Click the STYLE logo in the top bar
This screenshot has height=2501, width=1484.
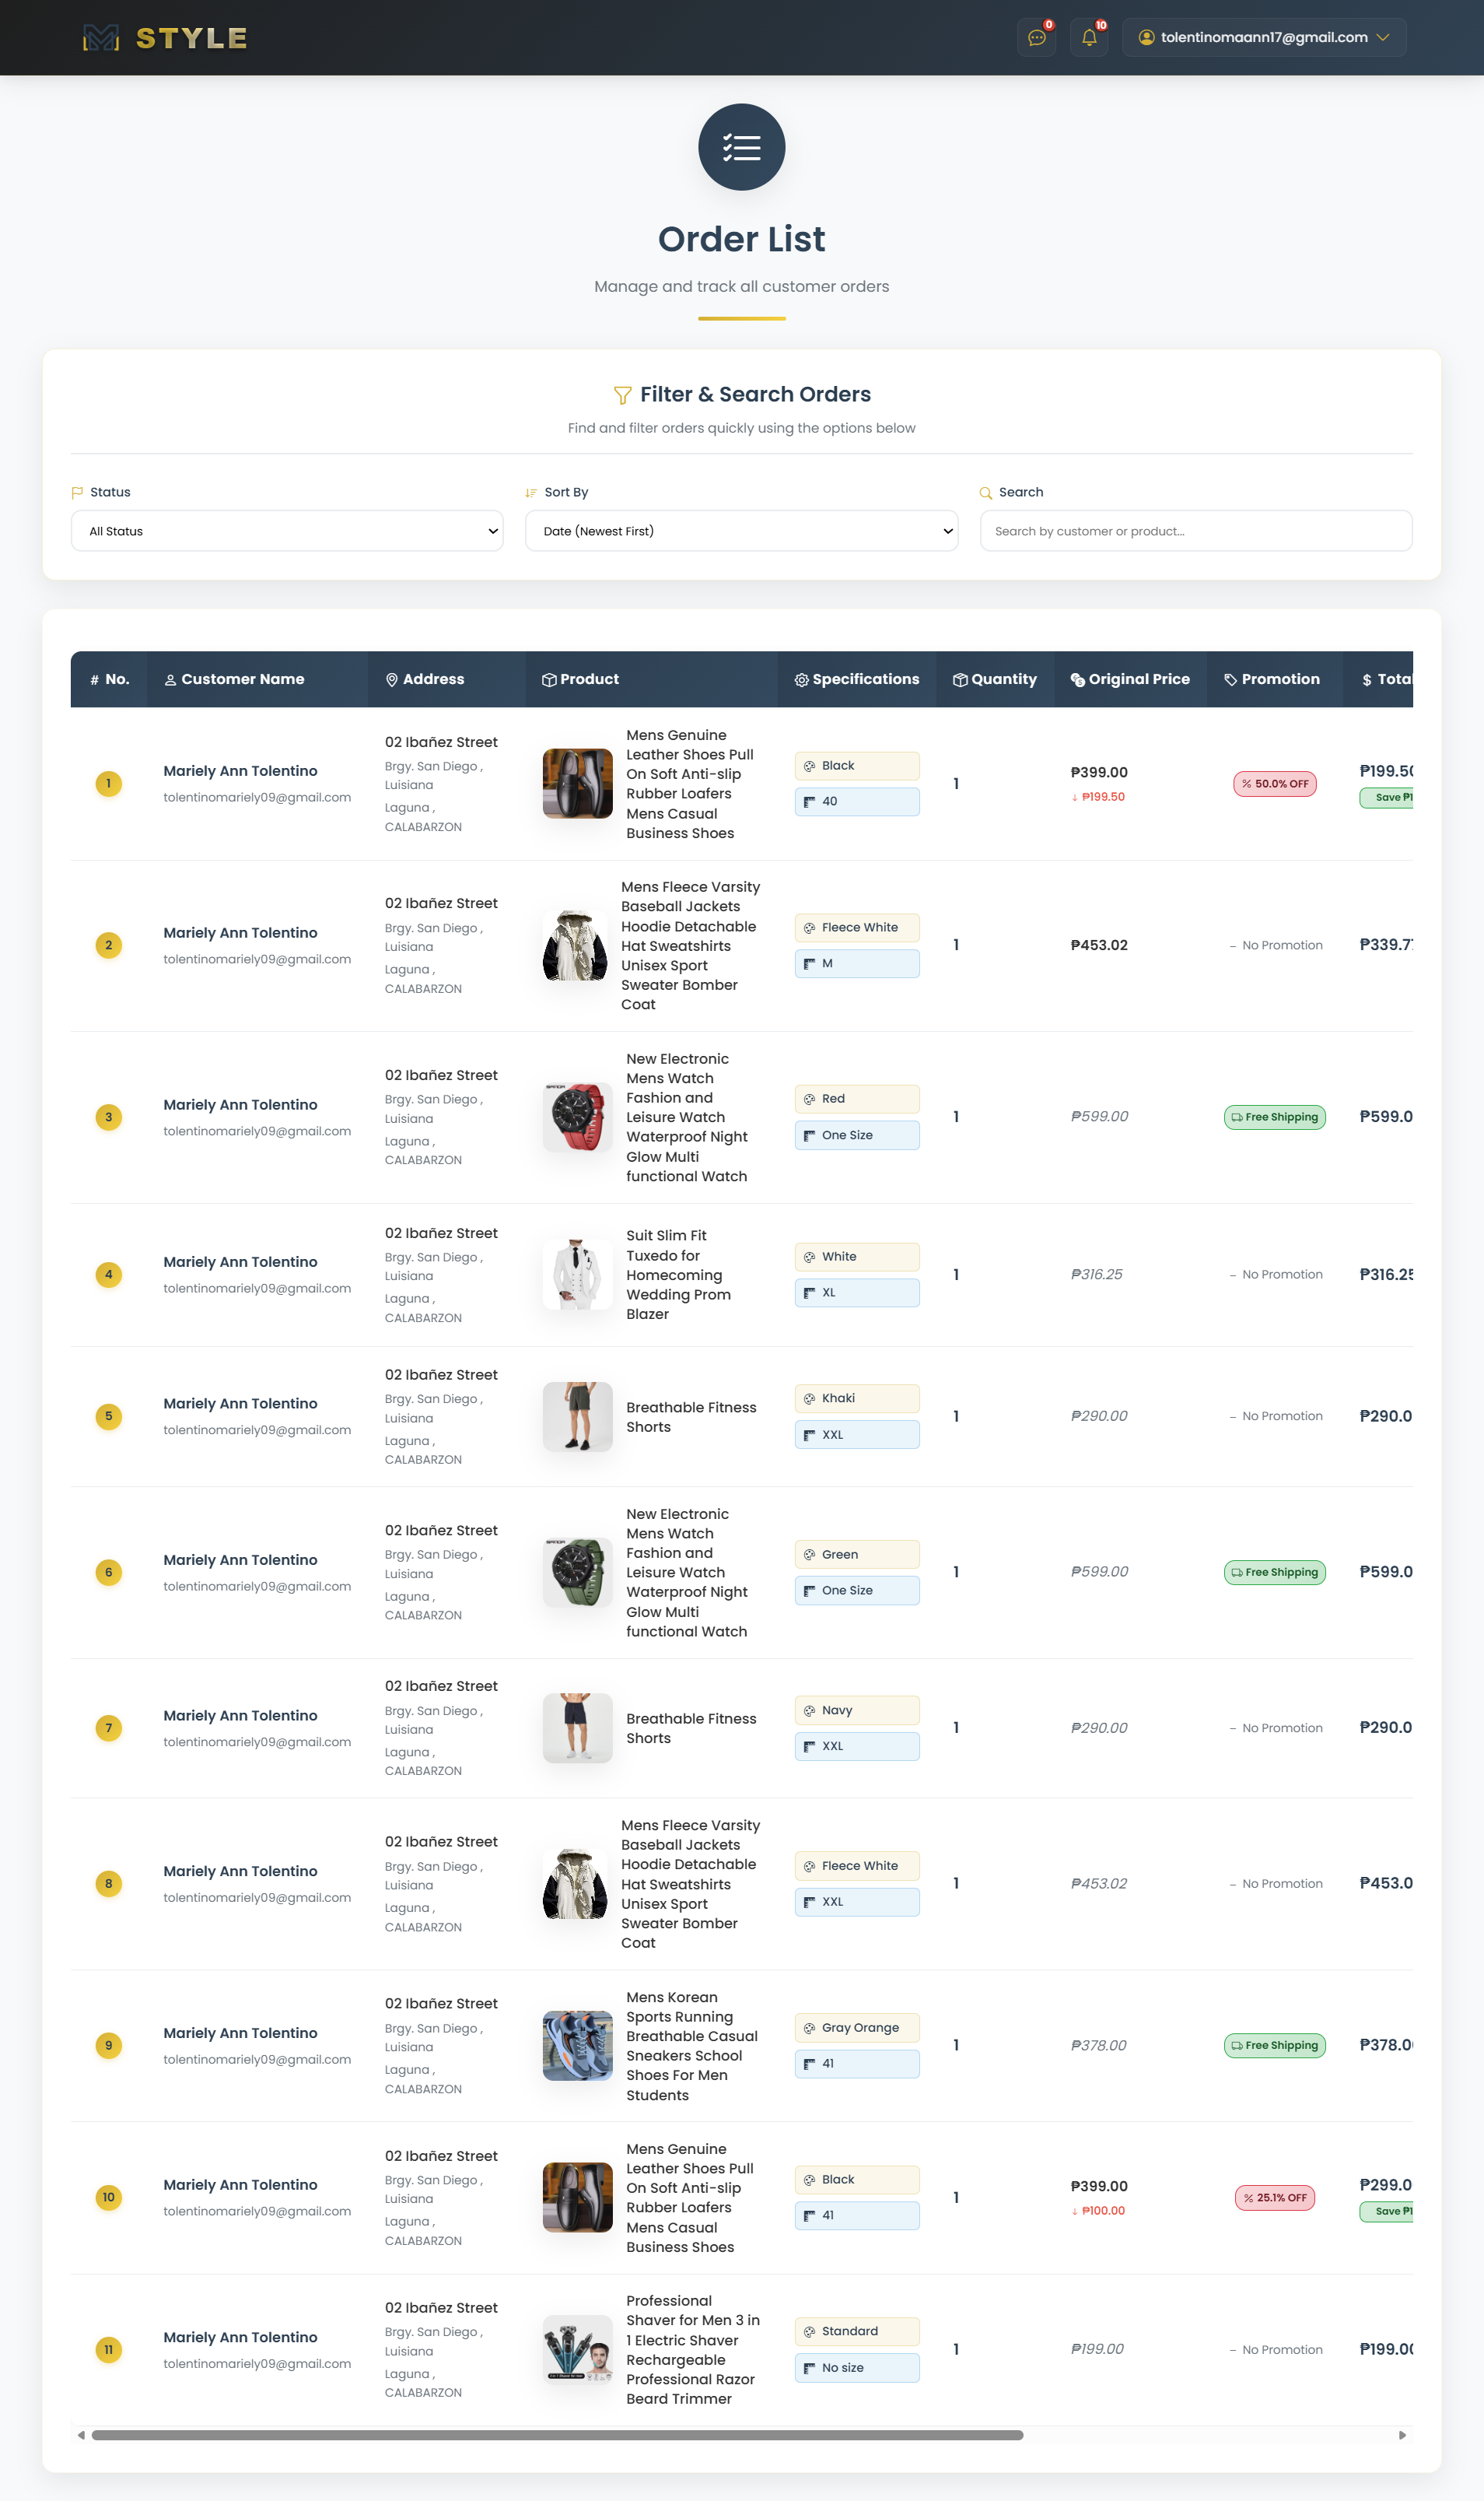pos(163,37)
